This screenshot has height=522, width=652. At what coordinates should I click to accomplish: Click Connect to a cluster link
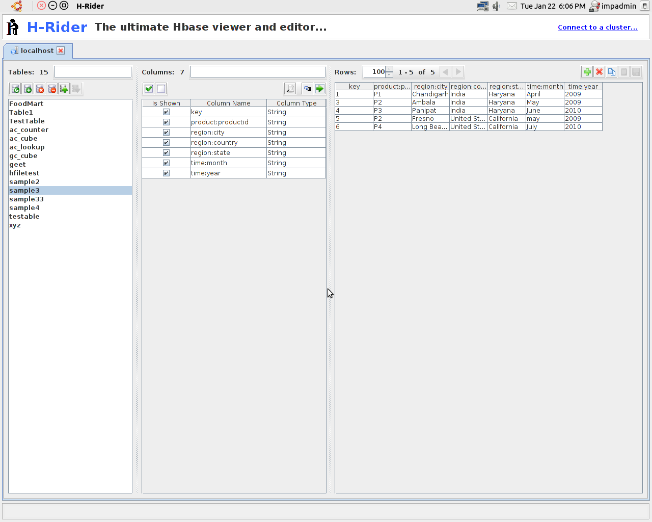click(x=597, y=28)
